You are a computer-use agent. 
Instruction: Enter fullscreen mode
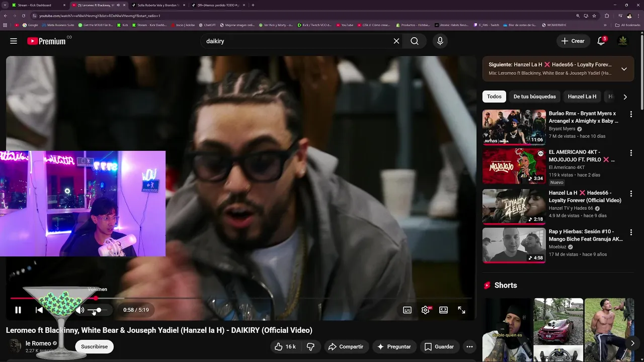462,310
